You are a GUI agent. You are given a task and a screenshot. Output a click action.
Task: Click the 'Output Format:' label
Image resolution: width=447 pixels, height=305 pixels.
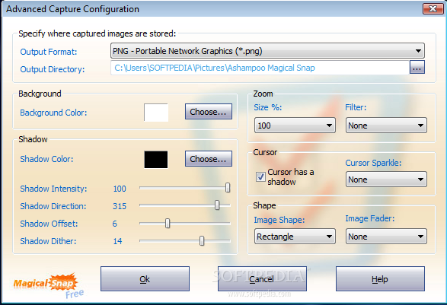click(49, 52)
